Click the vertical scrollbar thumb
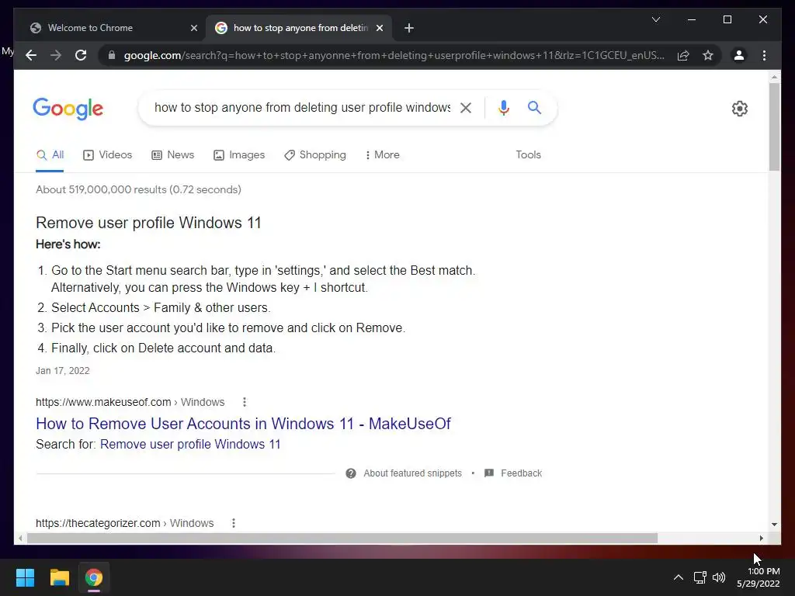 [x=774, y=126]
